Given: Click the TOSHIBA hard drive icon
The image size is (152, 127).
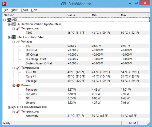Looking at the screenshot, I should click(x=14, y=107).
